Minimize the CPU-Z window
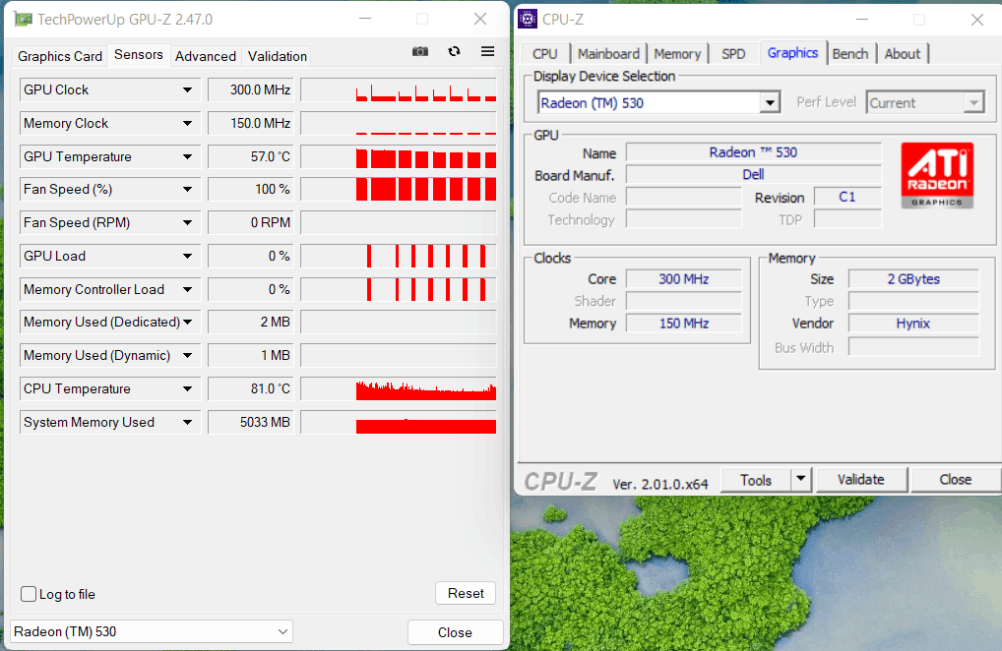The height and width of the screenshot is (651, 1002). [x=862, y=19]
